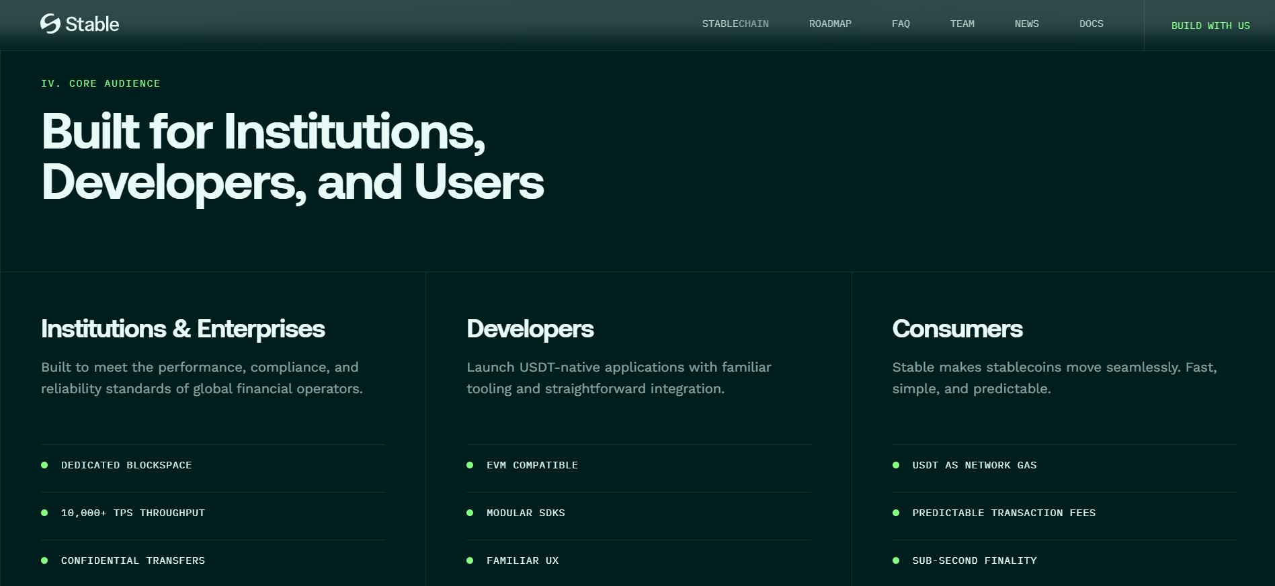The height and width of the screenshot is (586, 1275).
Task: Click the 'DEDICATED BLOCKSPACE' list item
Action: tap(213, 465)
